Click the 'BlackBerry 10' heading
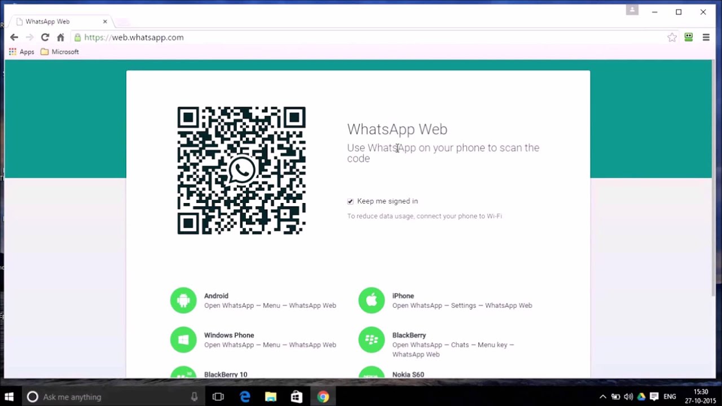This screenshot has width=722, height=406. coord(226,374)
